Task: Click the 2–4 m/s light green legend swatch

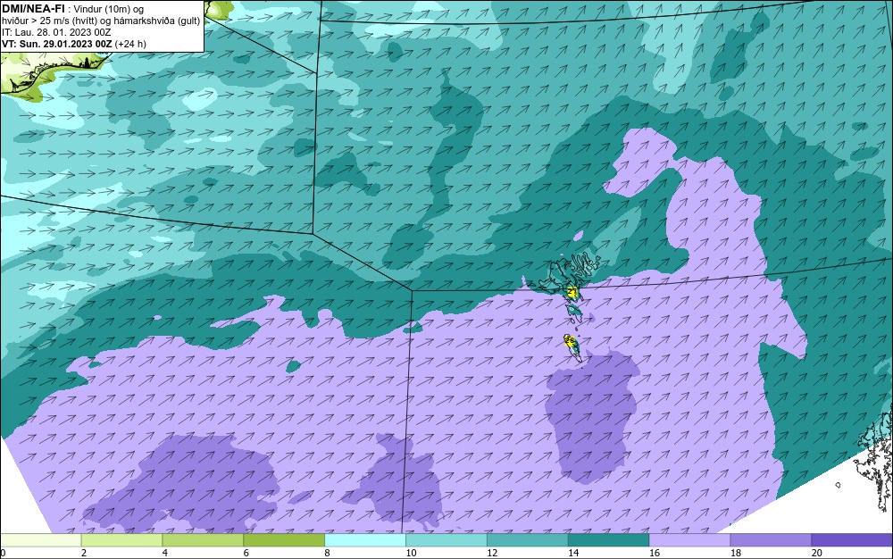Action: [x=121, y=540]
